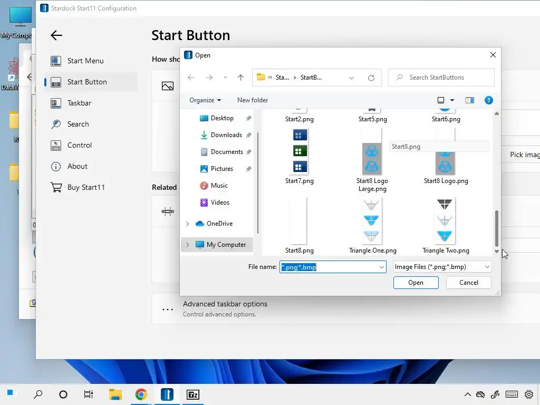Select the Triangle One.png thumbnail
540x405 pixels.
pos(371,220)
